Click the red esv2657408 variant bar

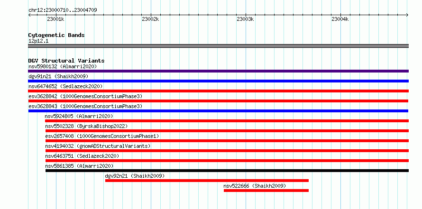[227, 141]
